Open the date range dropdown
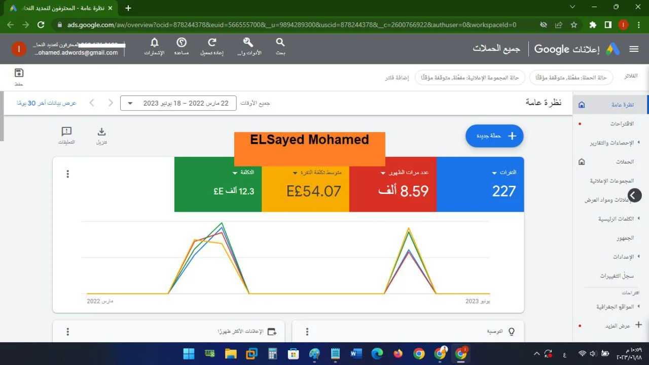The width and height of the screenshot is (649, 365). [178, 103]
